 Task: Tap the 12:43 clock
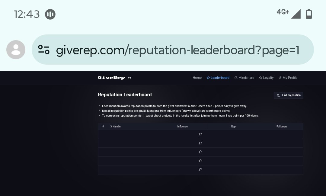27,14
